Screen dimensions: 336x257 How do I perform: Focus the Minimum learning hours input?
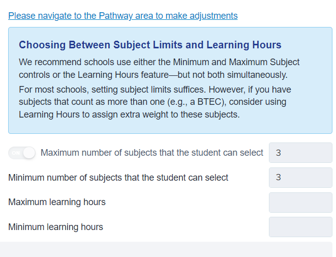300,227
